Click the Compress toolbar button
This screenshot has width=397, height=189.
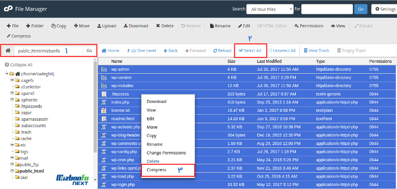18,36
